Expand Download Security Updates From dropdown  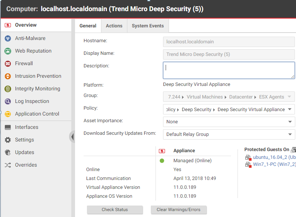290,134
